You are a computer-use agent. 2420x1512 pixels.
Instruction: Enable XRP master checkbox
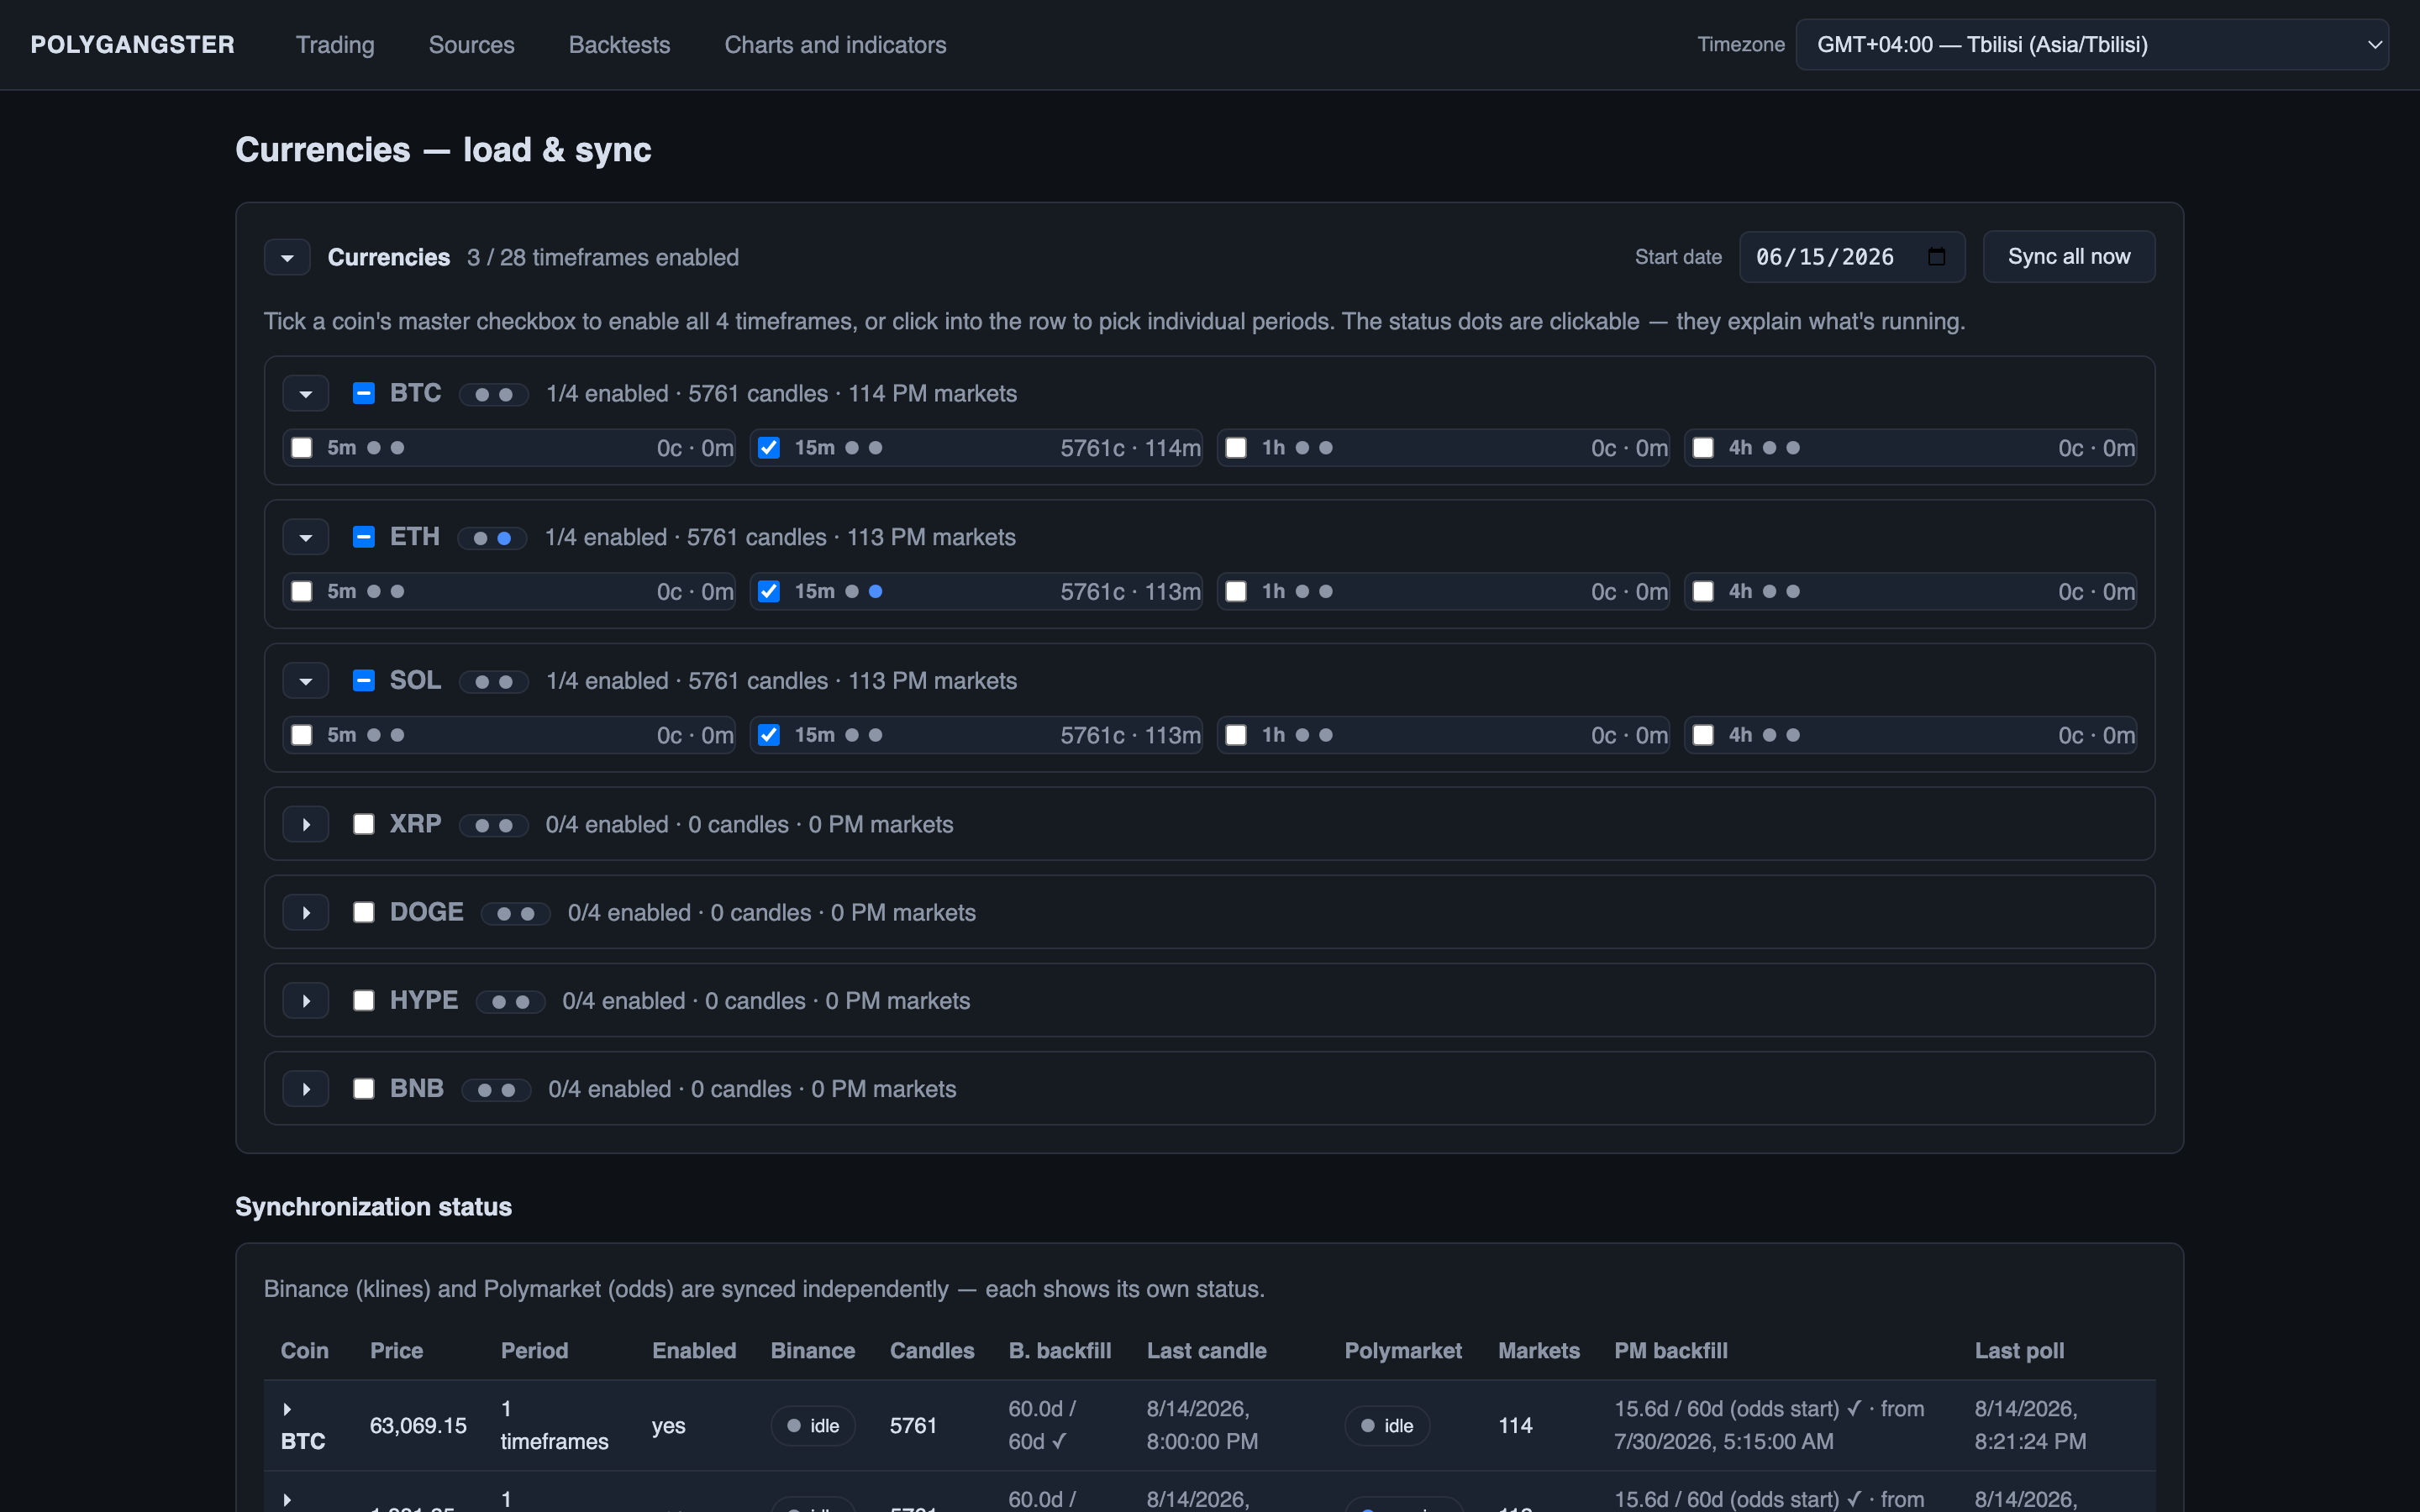pos(364,824)
